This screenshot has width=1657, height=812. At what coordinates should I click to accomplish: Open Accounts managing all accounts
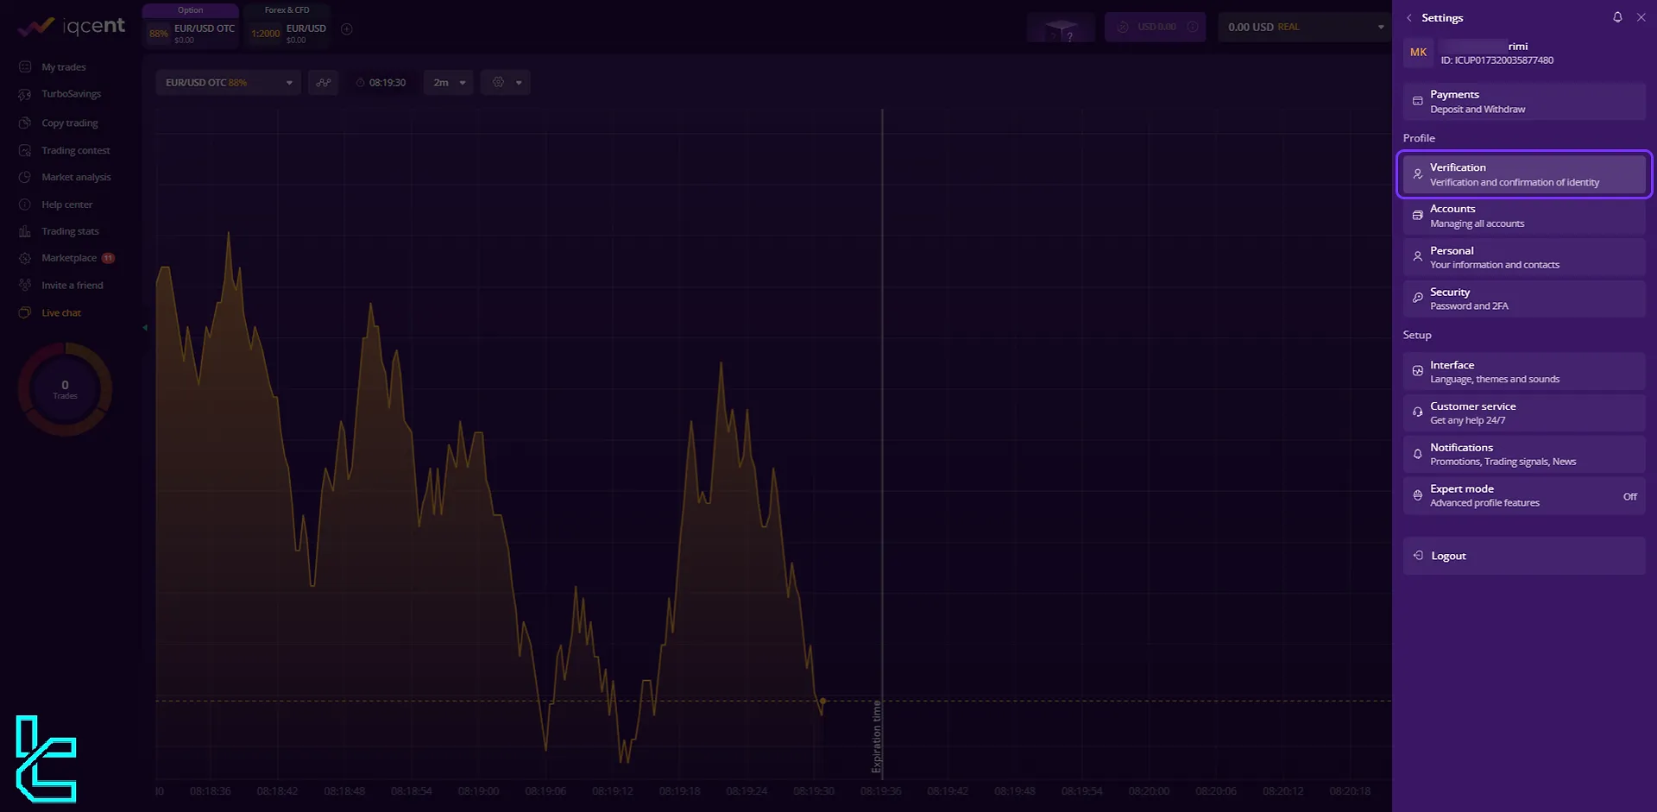[x=1524, y=216]
